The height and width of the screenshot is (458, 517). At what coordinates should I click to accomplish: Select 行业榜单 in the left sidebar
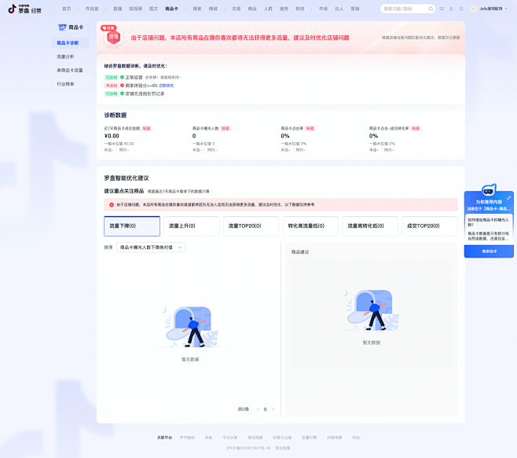point(65,83)
